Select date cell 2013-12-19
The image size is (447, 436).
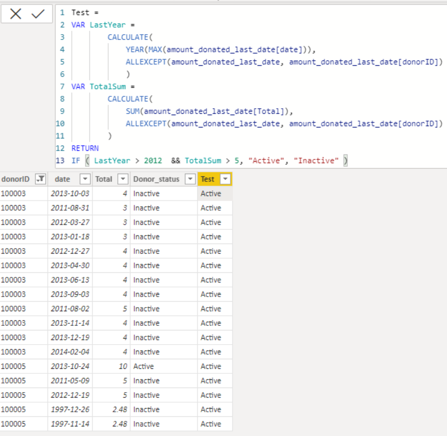click(x=70, y=337)
